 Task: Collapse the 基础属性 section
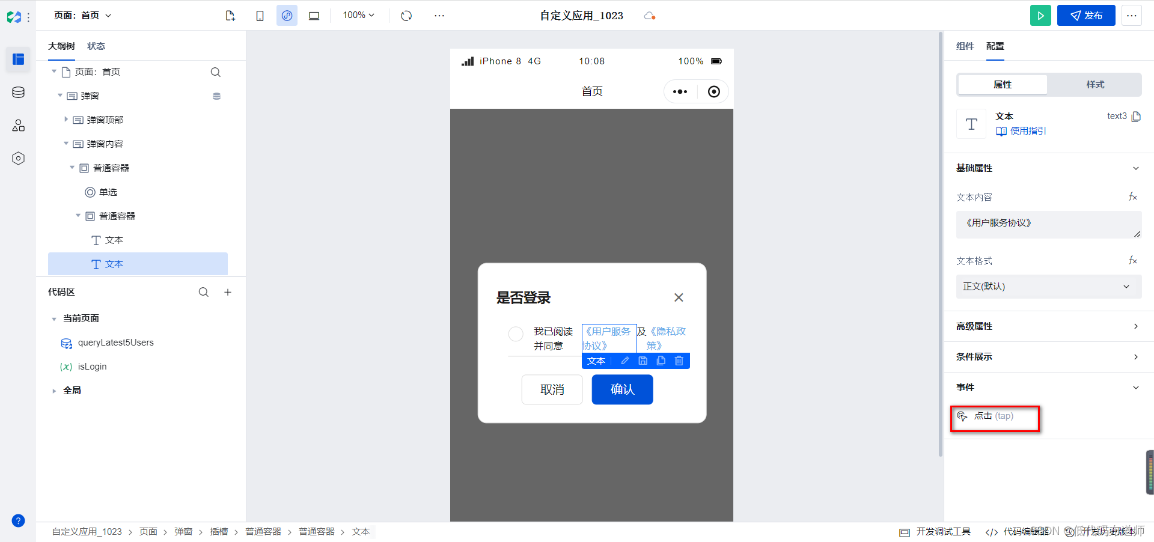[1135, 168]
